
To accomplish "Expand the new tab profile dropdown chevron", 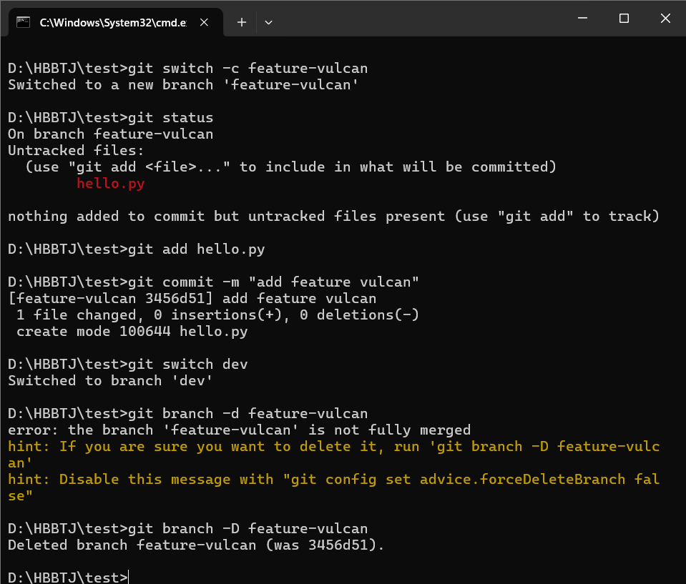I will [268, 22].
